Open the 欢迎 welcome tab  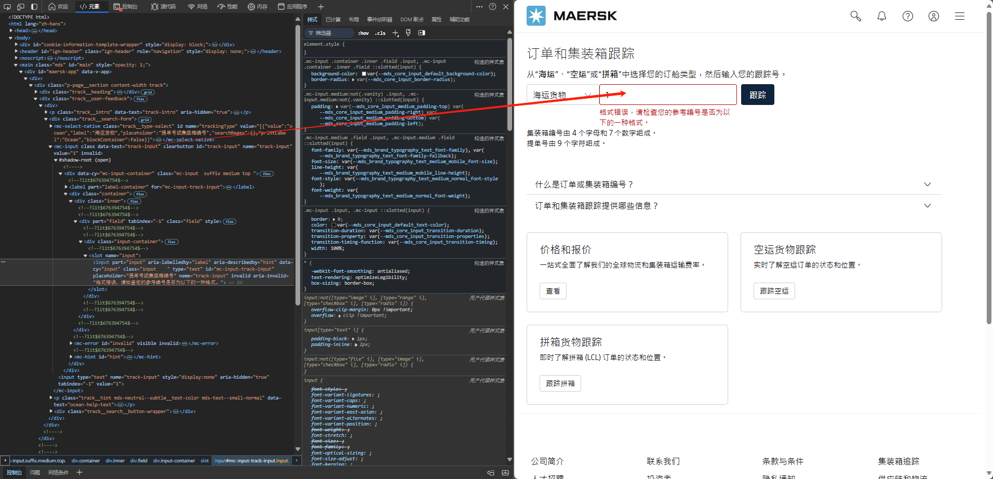(x=58, y=7)
